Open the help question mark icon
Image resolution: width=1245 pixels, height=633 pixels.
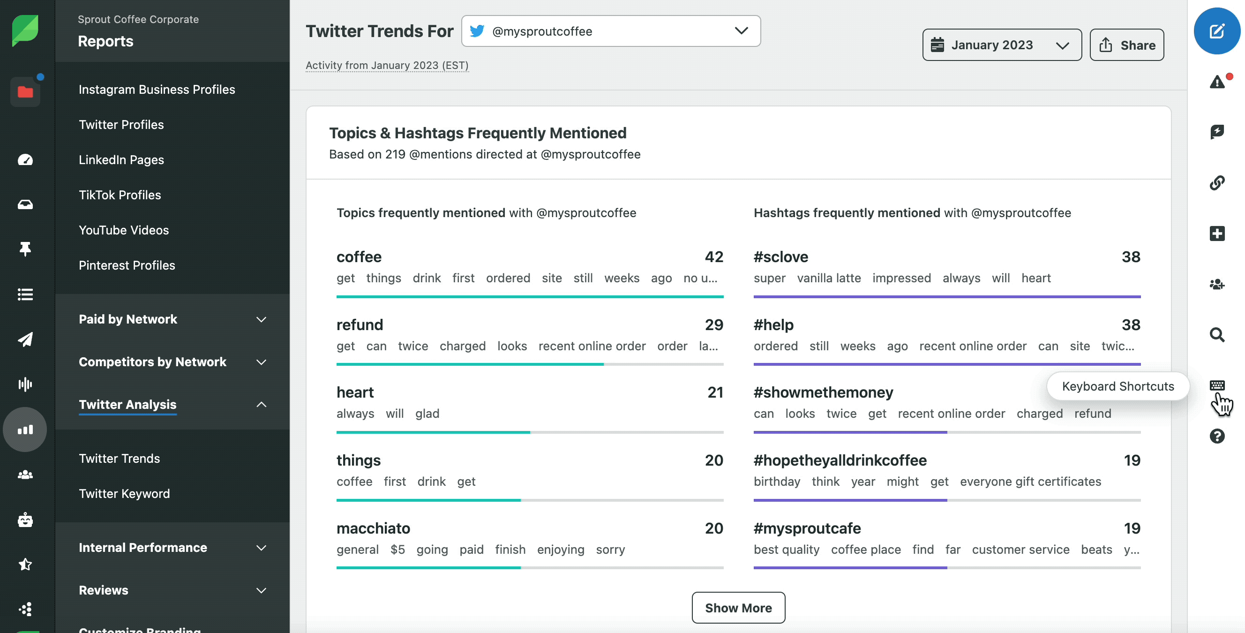1217,436
